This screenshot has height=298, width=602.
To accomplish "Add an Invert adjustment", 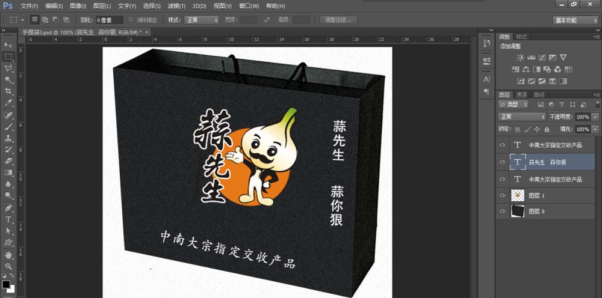I will [x=521, y=81].
